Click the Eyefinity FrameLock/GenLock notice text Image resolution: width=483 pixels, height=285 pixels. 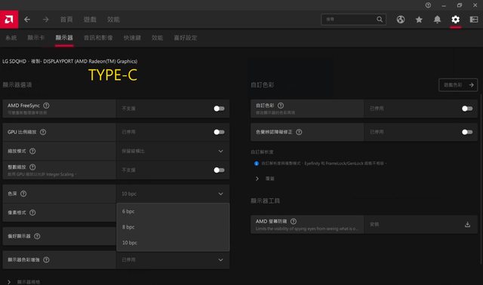pyautogui.click(x=324, y=164)
